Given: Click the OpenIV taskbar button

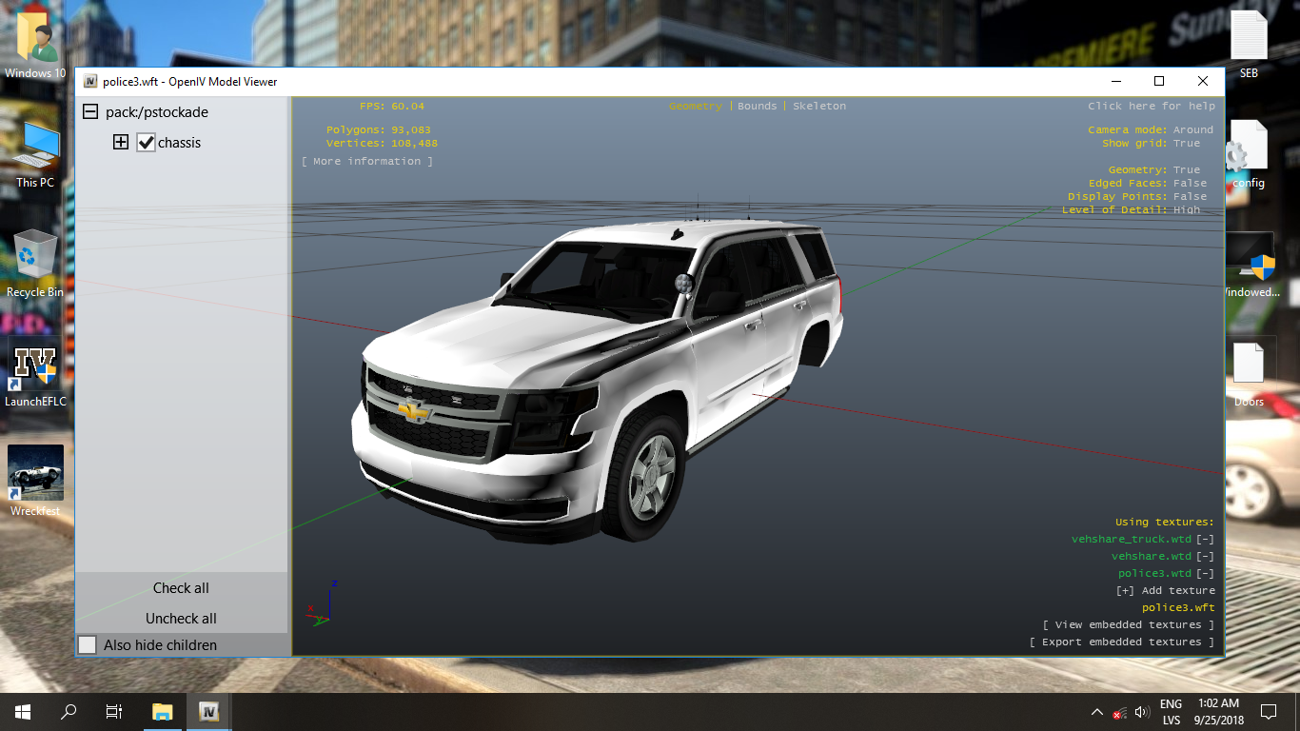Looking at the screenshot, I should tap(209, 712).
